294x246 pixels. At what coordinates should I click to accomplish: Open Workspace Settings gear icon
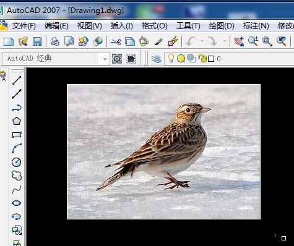pos(117,59)
